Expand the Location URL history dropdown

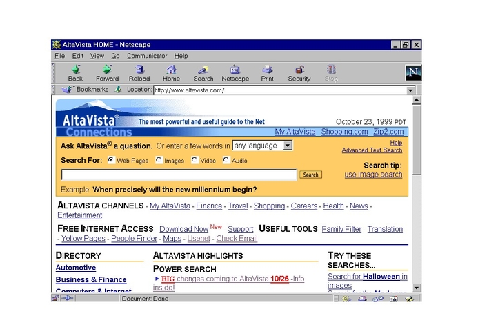coord(410,90)
